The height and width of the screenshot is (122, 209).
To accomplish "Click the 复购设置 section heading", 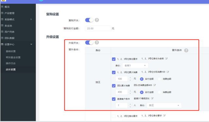I will 53,14.
